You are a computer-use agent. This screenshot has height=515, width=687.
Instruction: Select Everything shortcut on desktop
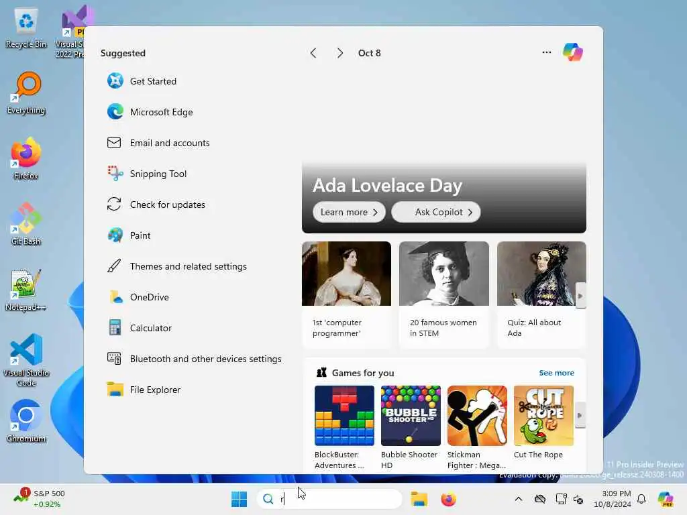pyautogui.click(x=26, y=93)
